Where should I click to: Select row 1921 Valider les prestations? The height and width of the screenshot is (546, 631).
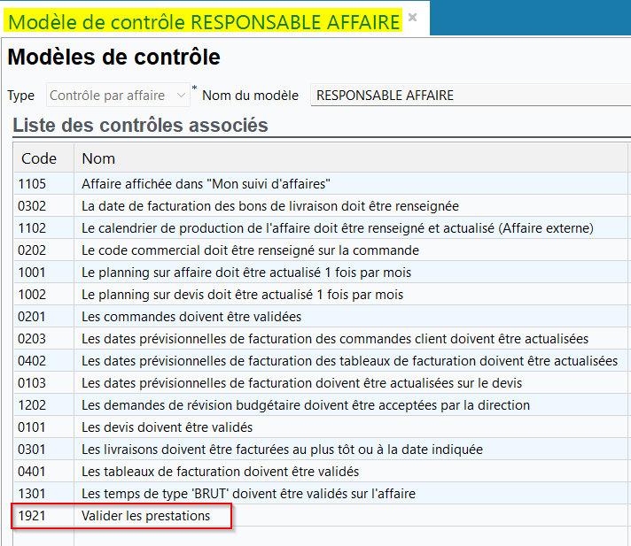(x=321, y=515)
